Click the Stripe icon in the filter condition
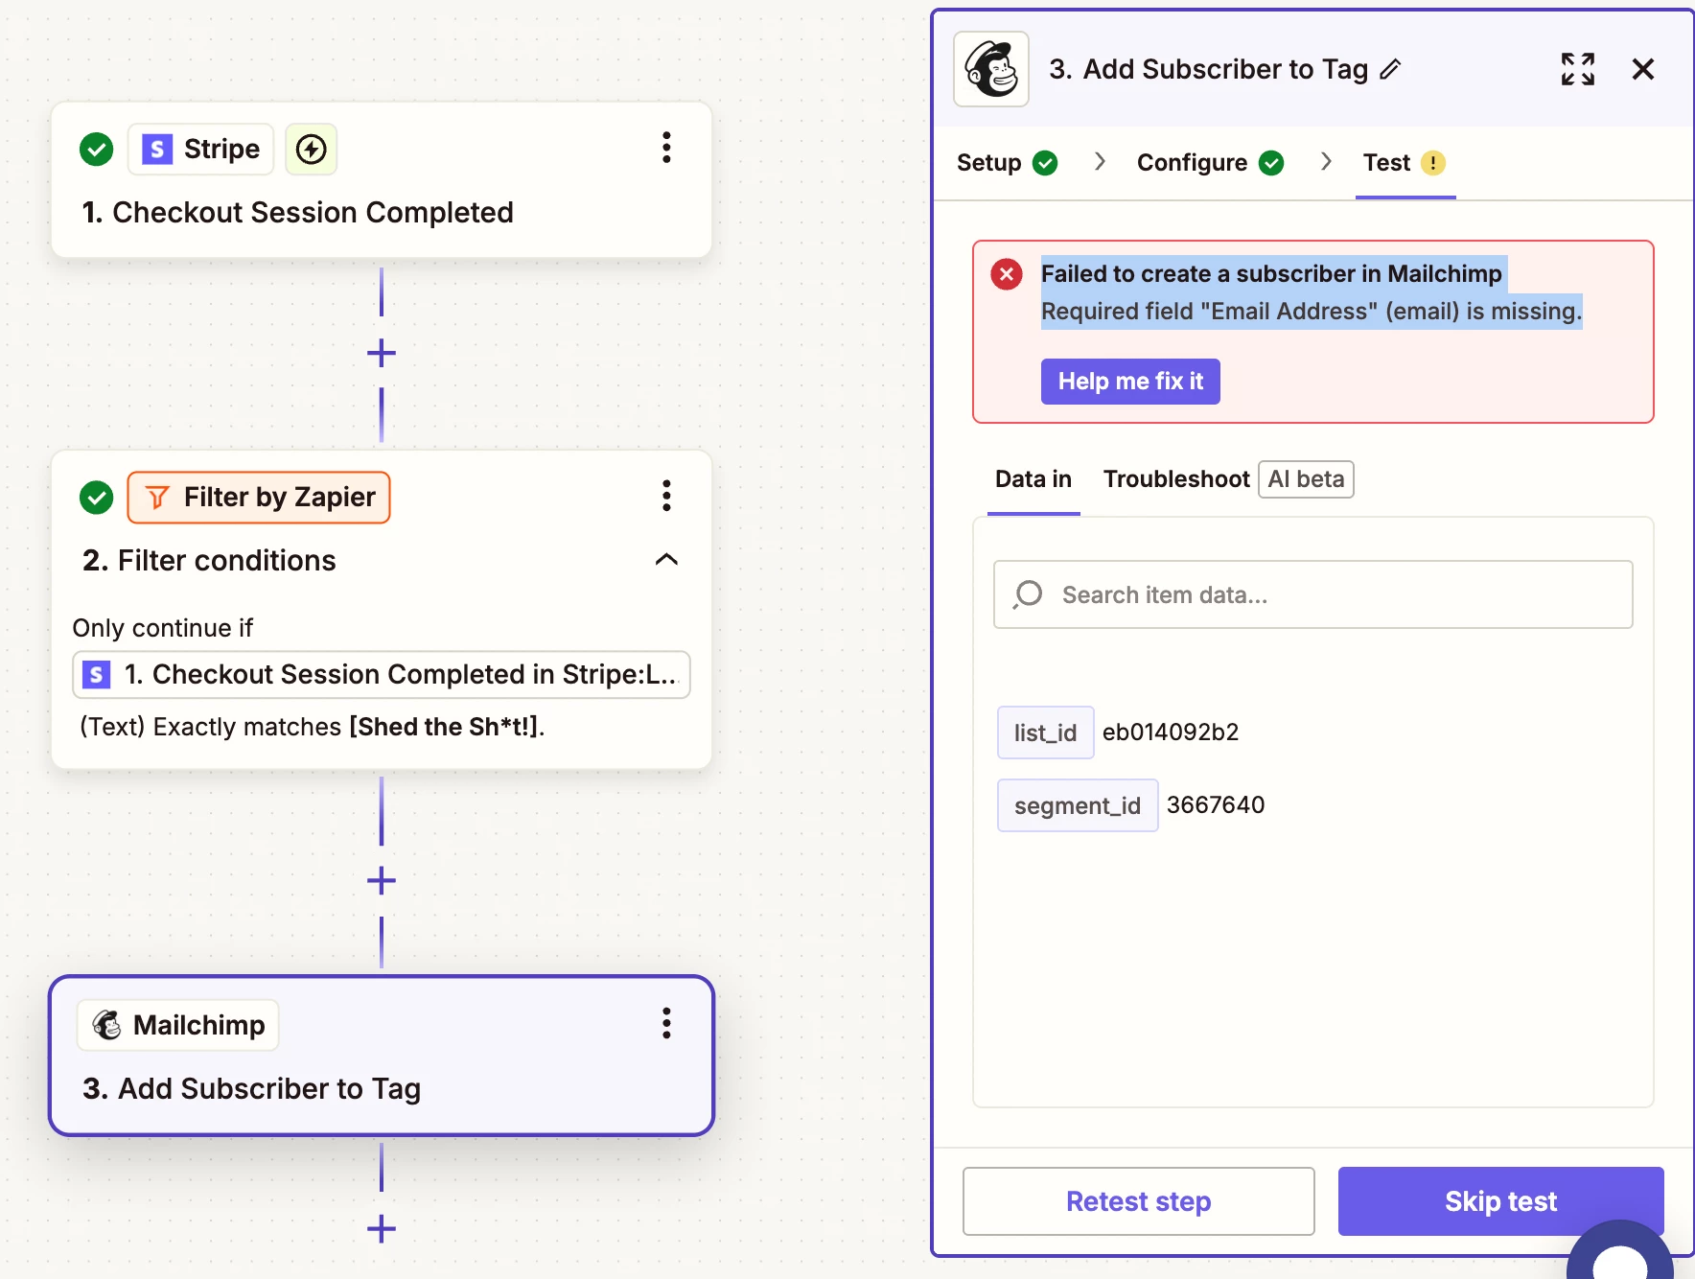Screen dimensions: 1695x1279 coord(96,675)
